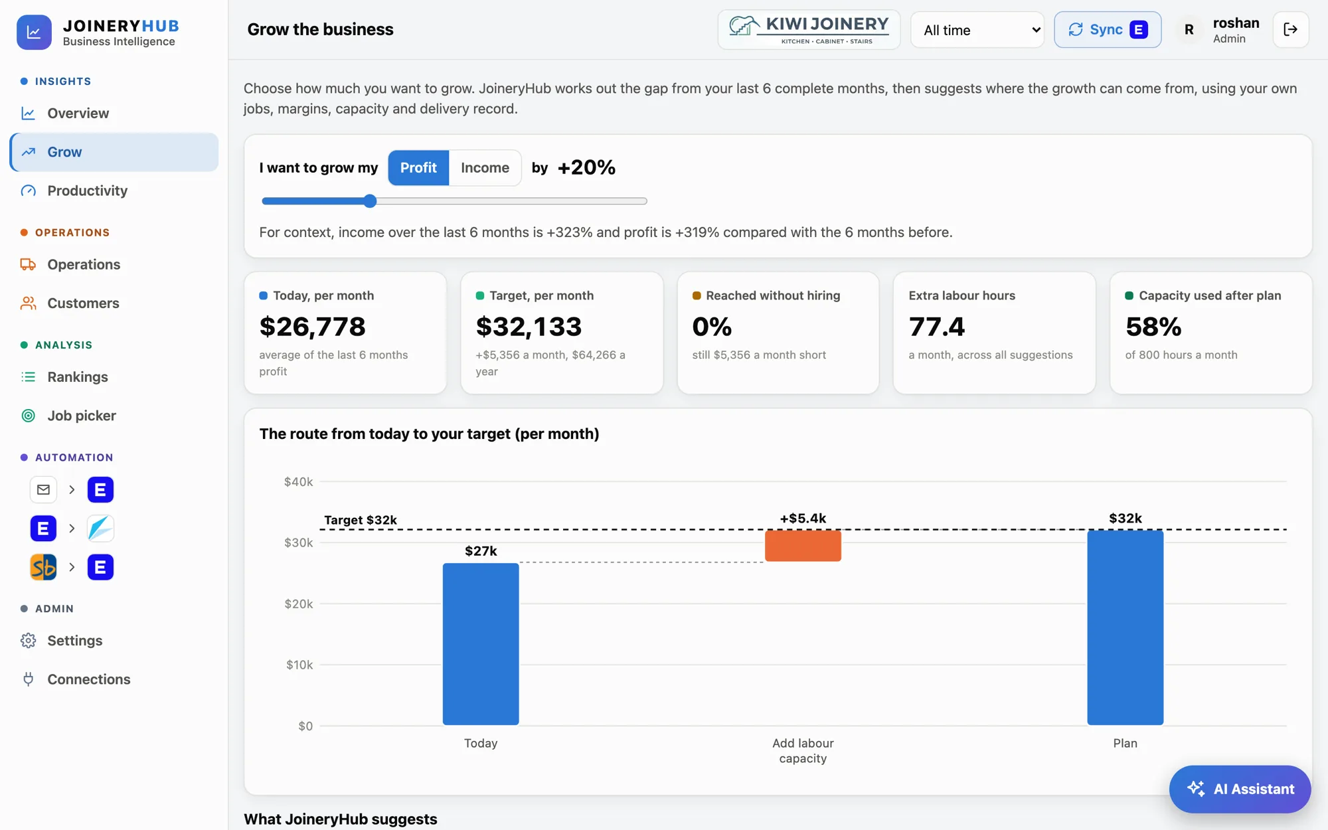Click the Productivity gauge icon
This screenshot has height=830, width=1328.
[28, 191]
